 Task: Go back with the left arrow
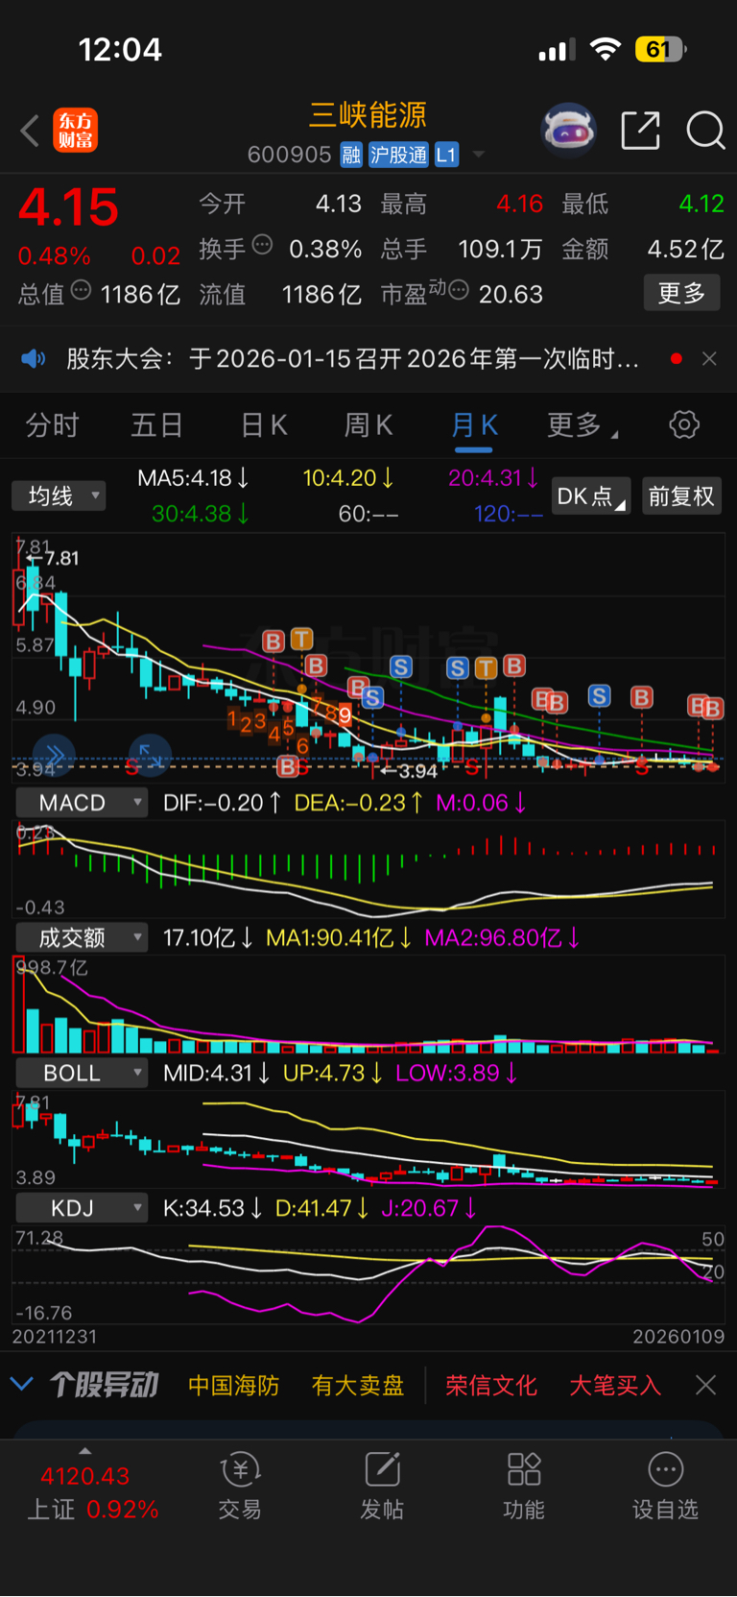point(31,131)
